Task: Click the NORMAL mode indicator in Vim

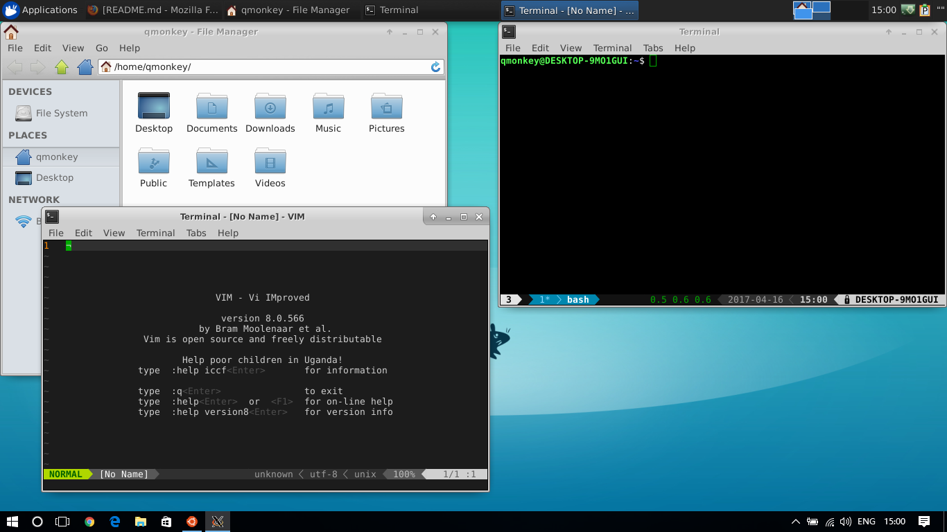Action: tap(66, 475)
